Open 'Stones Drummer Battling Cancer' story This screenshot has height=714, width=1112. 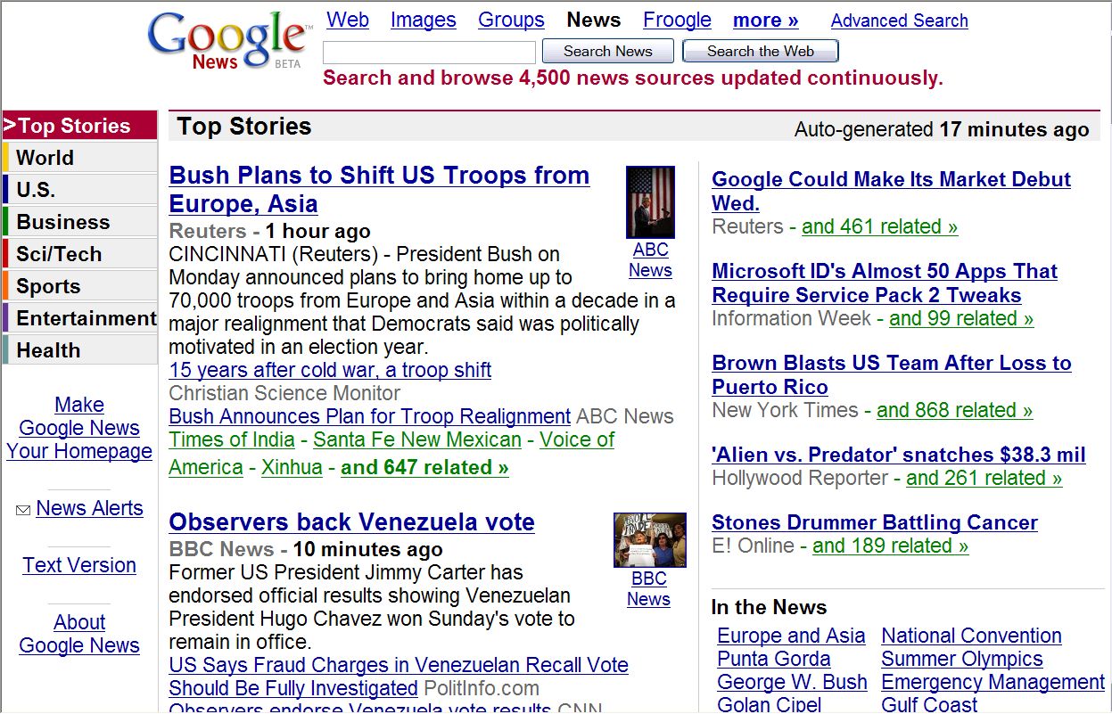pos(875,522)
